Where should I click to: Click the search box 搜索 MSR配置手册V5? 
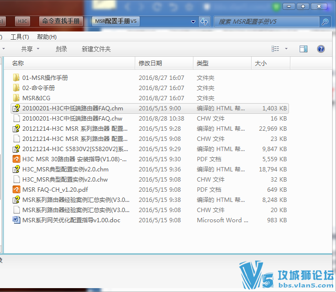pyautogui.click(x=267, y=22)
